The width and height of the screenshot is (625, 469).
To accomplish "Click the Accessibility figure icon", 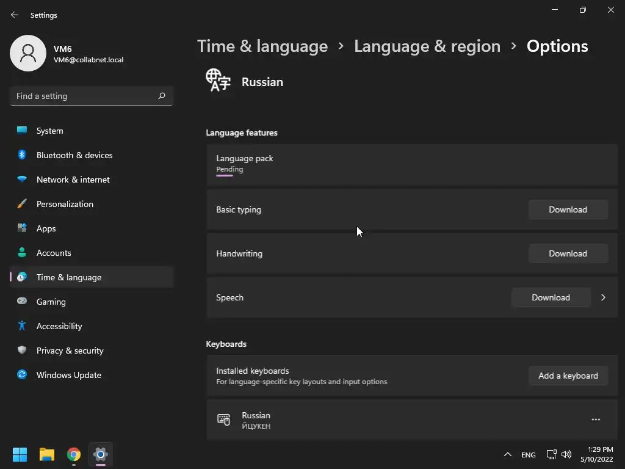I will (x=22, y=326).
